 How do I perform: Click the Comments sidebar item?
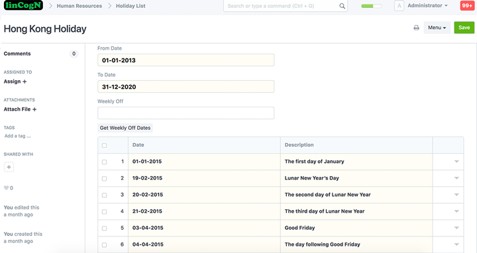(17, 54)
